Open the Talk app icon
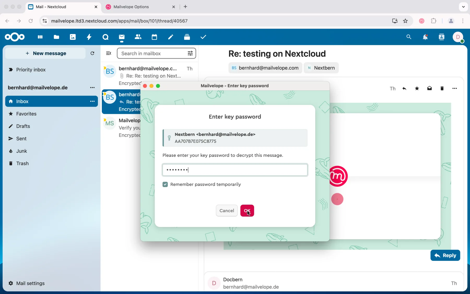 [x=105, y=37]
